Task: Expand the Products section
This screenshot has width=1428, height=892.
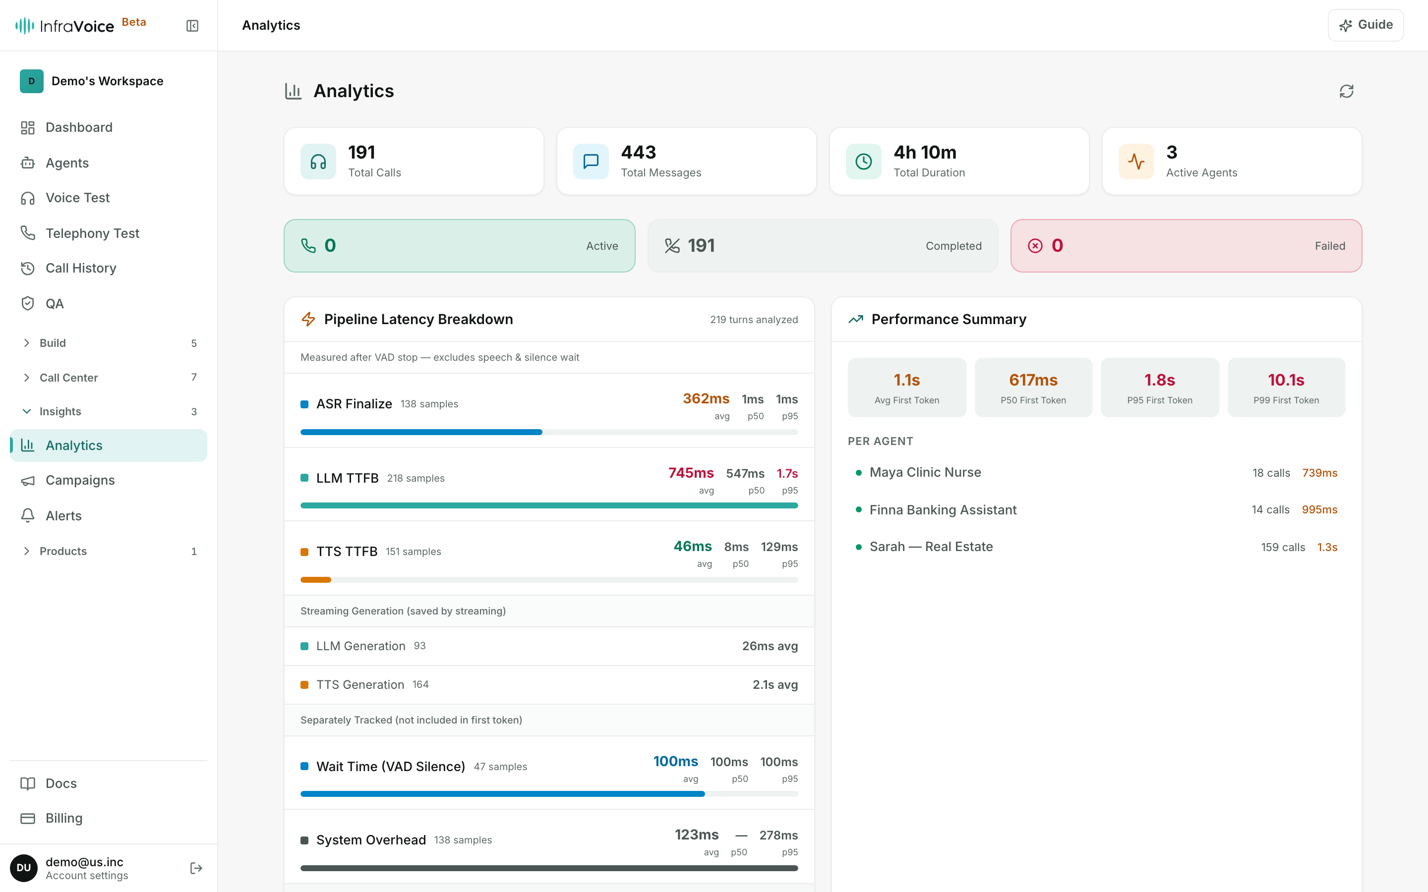Action: [109, 551]
